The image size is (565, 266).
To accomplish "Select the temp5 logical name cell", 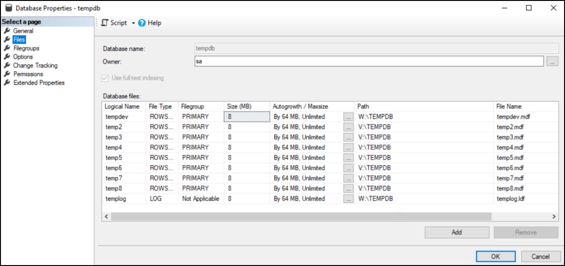I will pos(124,158).
